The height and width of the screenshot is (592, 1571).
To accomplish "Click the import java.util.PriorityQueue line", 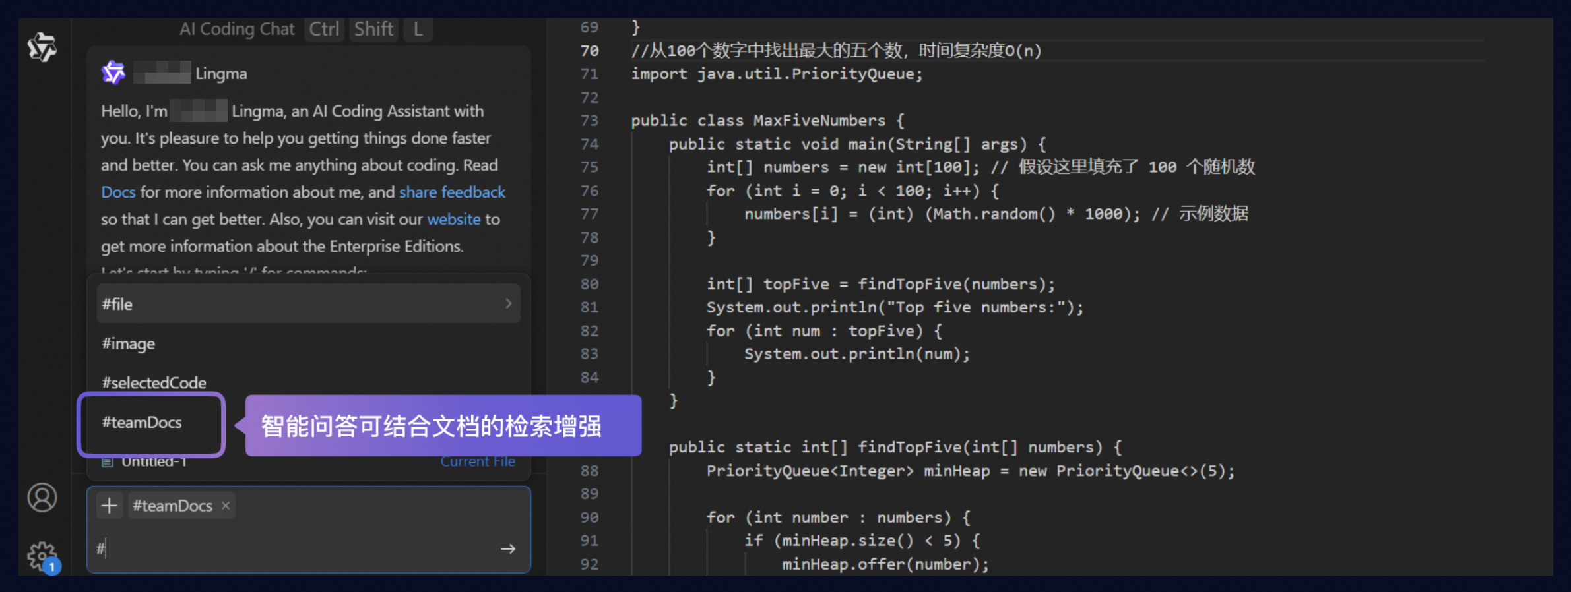I will coord(777,74).
